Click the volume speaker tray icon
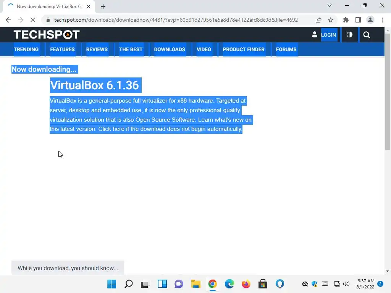 click(x=346, y=284)
